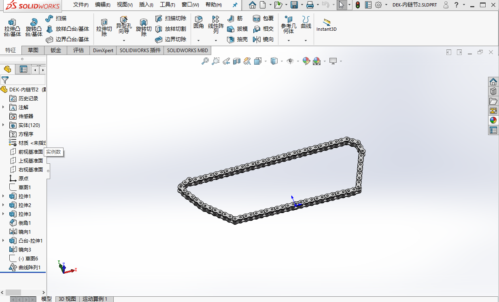Click the Zoom to Area icon
499x302 pixels.
pyautogui.click(x=216, y=61)
